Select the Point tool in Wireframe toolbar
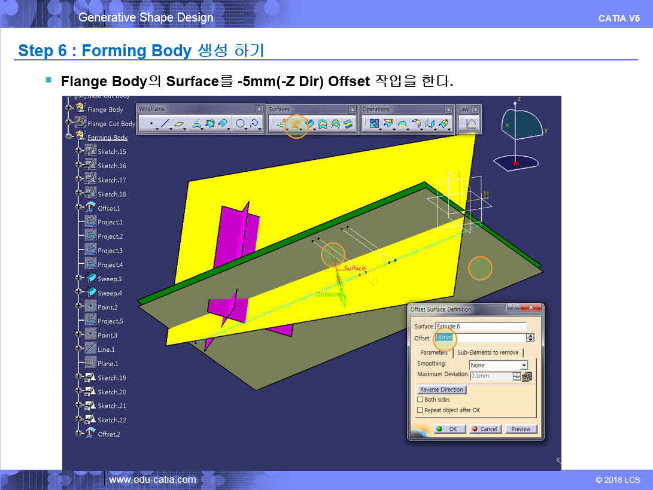The width and height of the screenshot is (653, 490). click(151, 124)
